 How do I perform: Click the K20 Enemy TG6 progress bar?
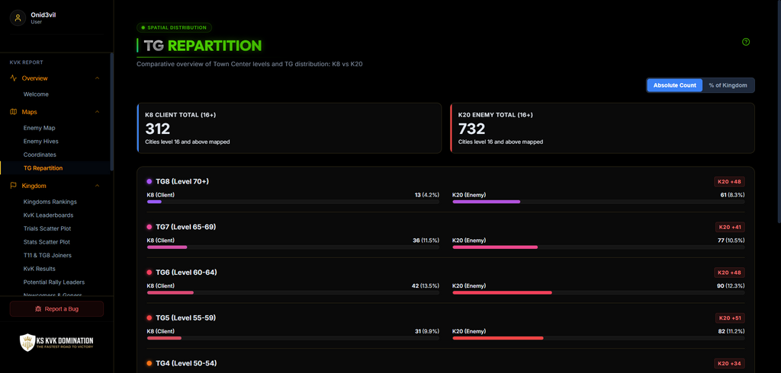click(598, 292)
